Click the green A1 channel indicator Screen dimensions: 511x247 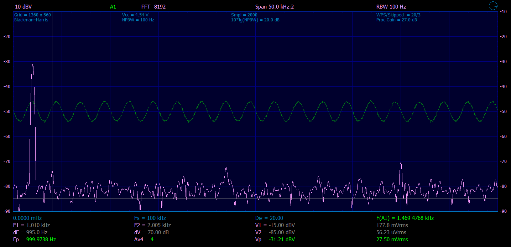[113, 7]
